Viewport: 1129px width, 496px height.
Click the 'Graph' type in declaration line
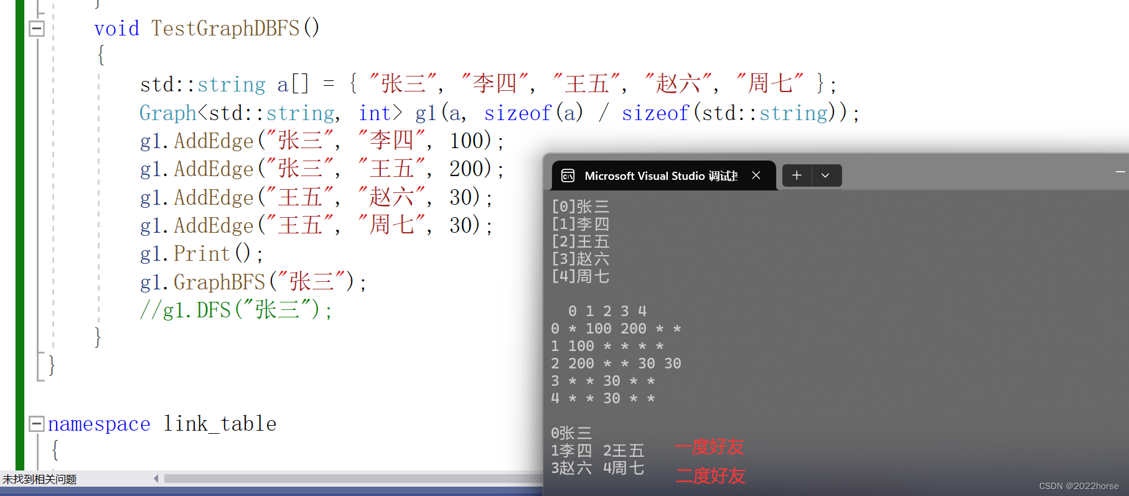click(168, 113)
